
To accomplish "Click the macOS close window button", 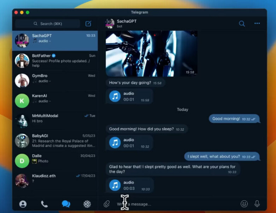I will pos(16,12).
